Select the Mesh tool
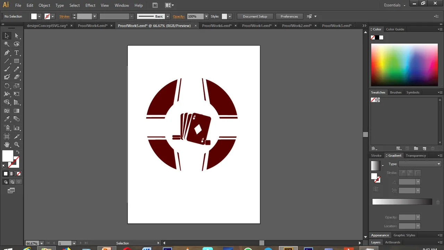Image resolution: width=444 pixels, height=250 pixels. (7, 111)
